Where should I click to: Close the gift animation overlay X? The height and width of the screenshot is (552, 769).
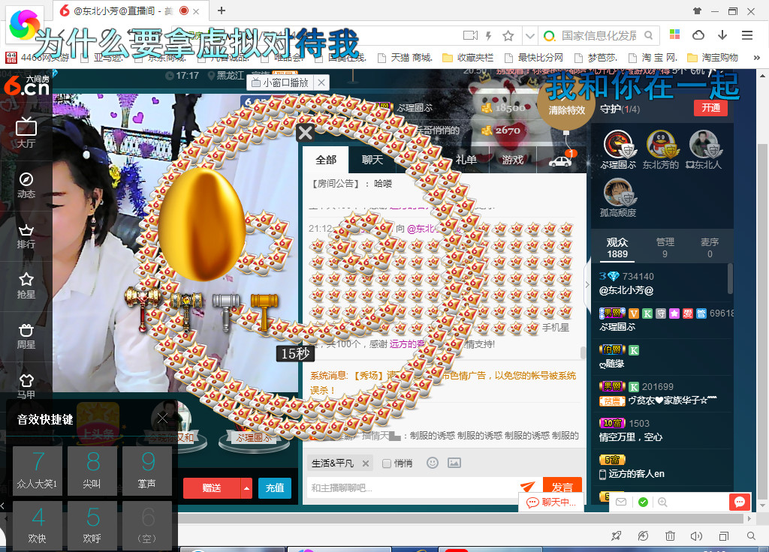click(305, 132)
